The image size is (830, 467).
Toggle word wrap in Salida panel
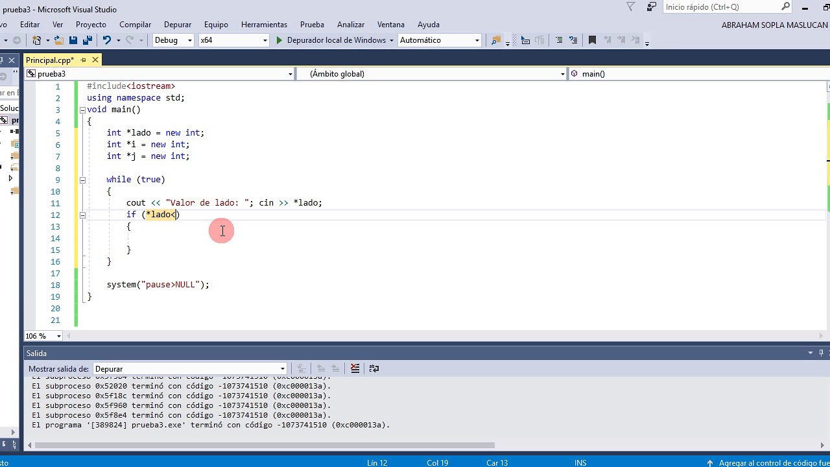374,368
